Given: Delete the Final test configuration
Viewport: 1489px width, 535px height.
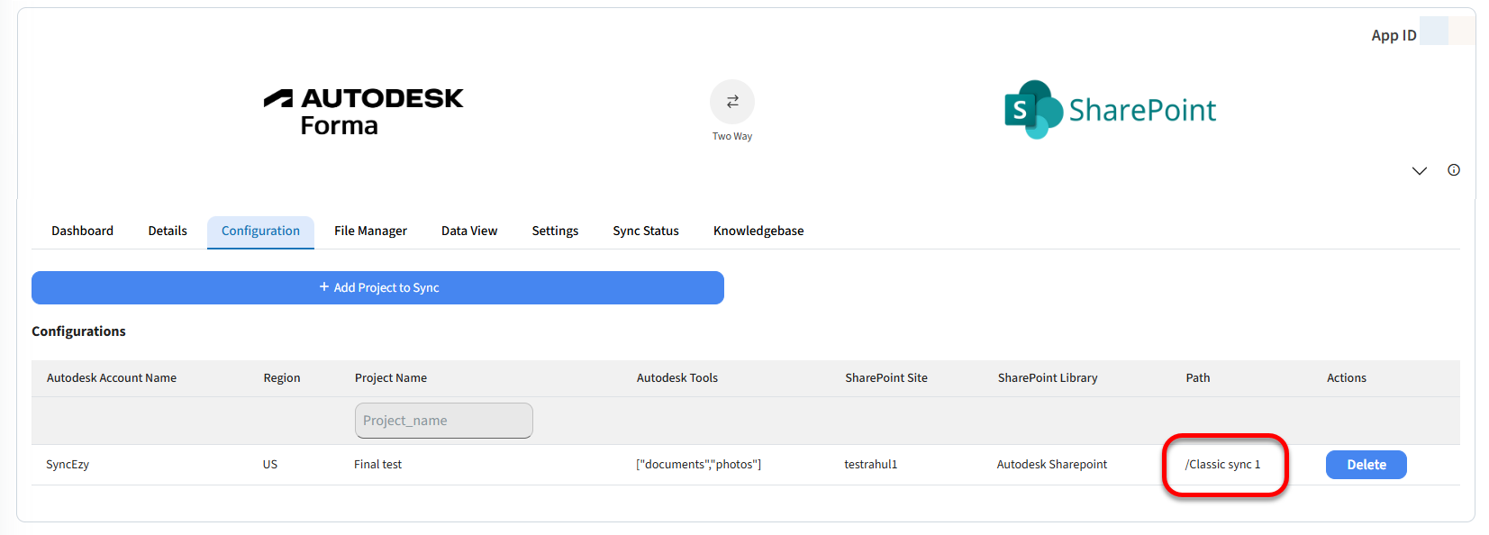Looking at the screenshot, I should [1365, 465].
